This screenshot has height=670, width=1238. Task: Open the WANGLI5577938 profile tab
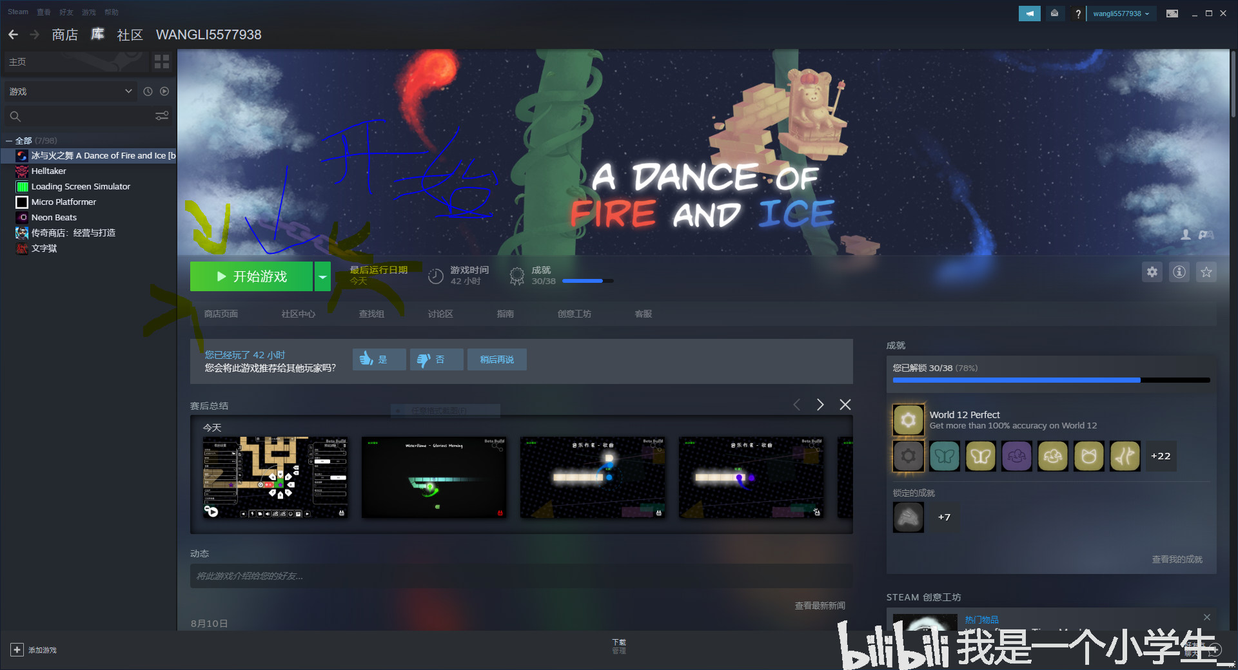pyautogui.click(x=209, y=35)
